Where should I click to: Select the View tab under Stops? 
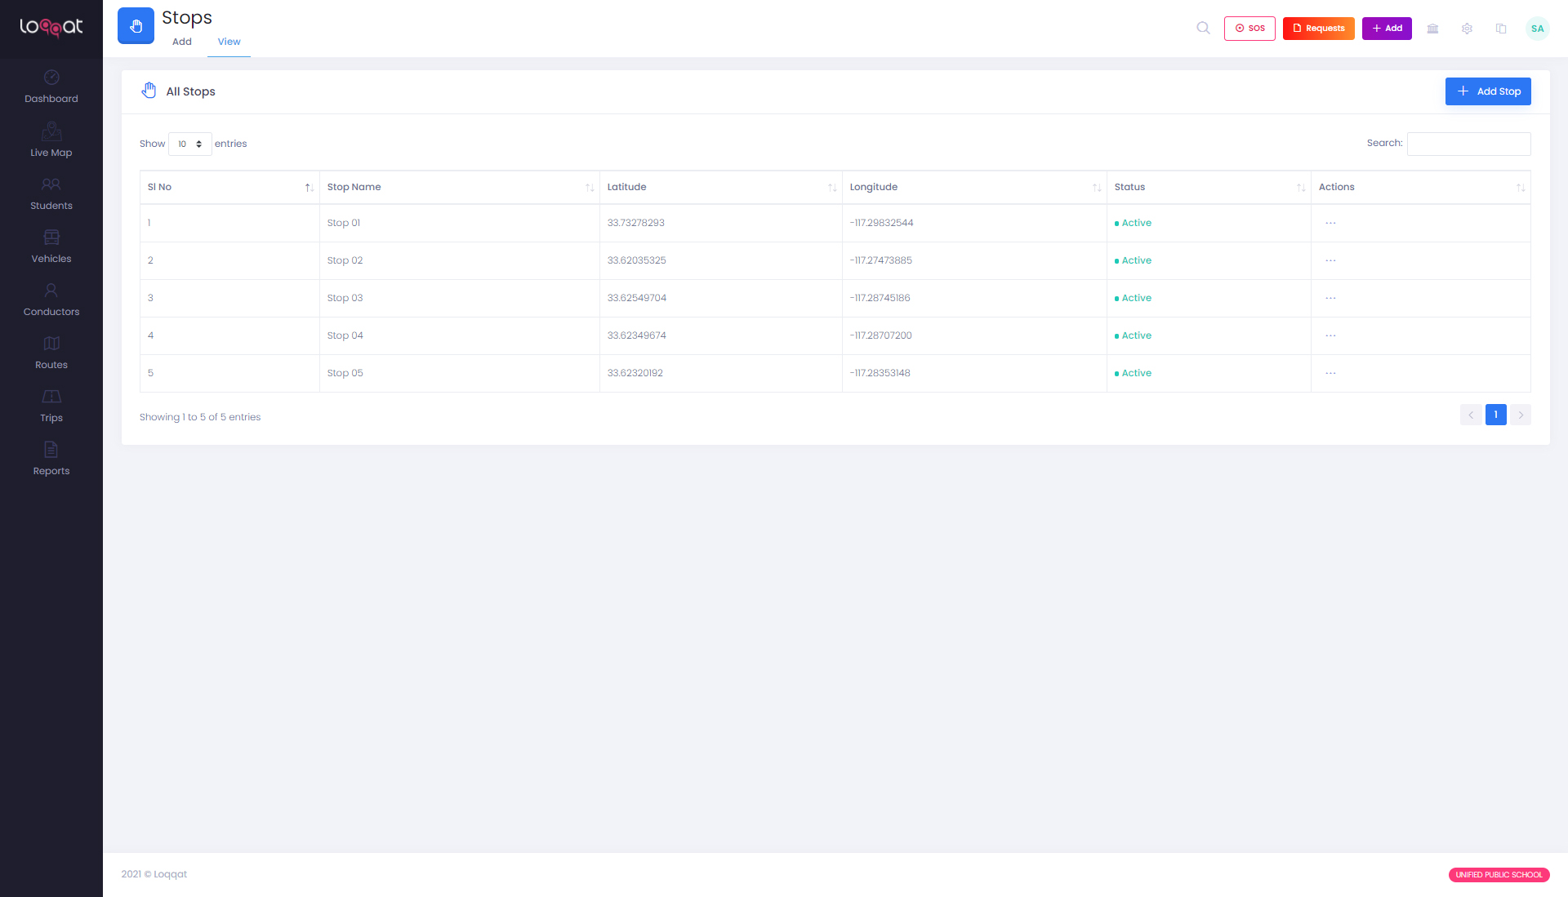tap(229, 42)
